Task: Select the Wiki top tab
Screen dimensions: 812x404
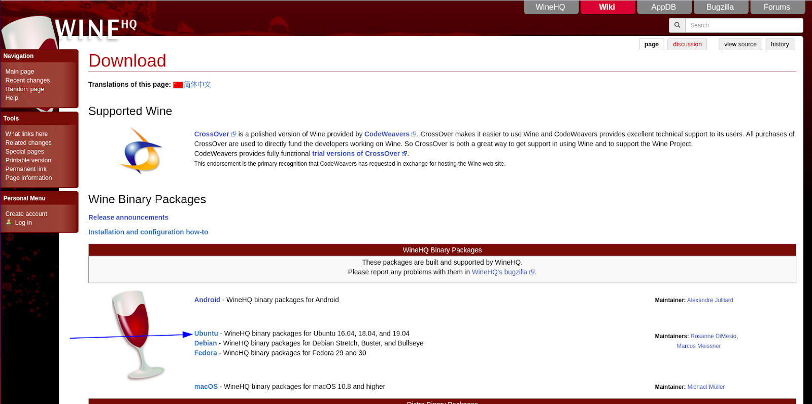Action: click(607, 7)
